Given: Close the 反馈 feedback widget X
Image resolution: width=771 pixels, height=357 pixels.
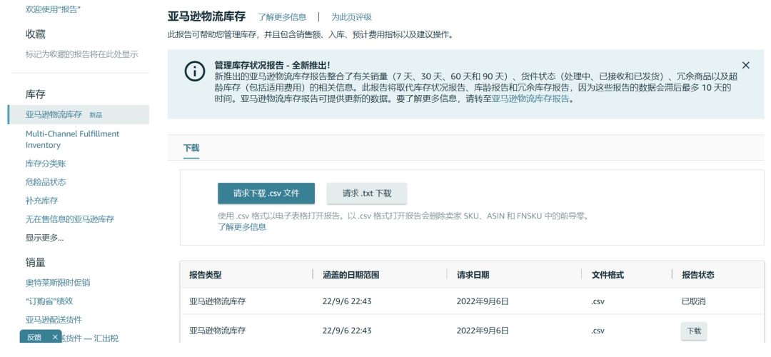Looking at the screenshot, I should (x=55, y=337).
